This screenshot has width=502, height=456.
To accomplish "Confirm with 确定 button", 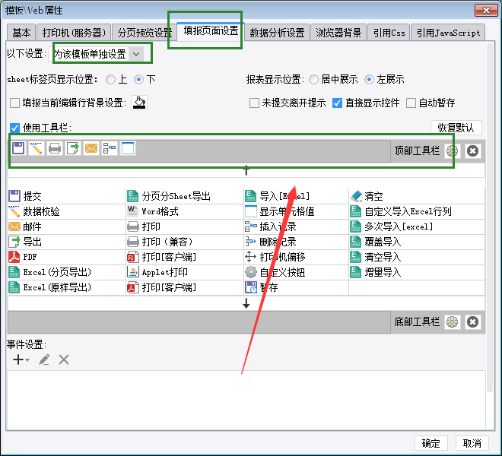I will [x=431, y=443].
